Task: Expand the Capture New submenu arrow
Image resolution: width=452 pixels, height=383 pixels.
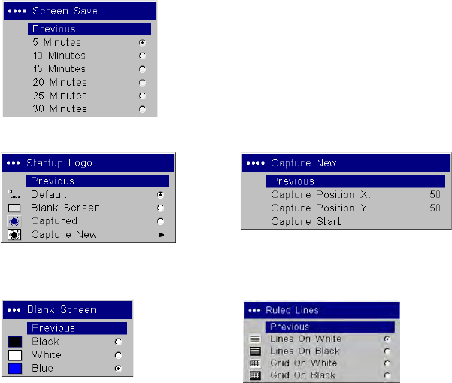Action: point(160,235)
